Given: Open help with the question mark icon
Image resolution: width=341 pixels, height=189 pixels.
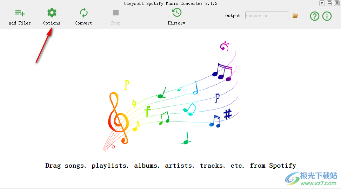Looking at the screenshot, I should [314, 16].
